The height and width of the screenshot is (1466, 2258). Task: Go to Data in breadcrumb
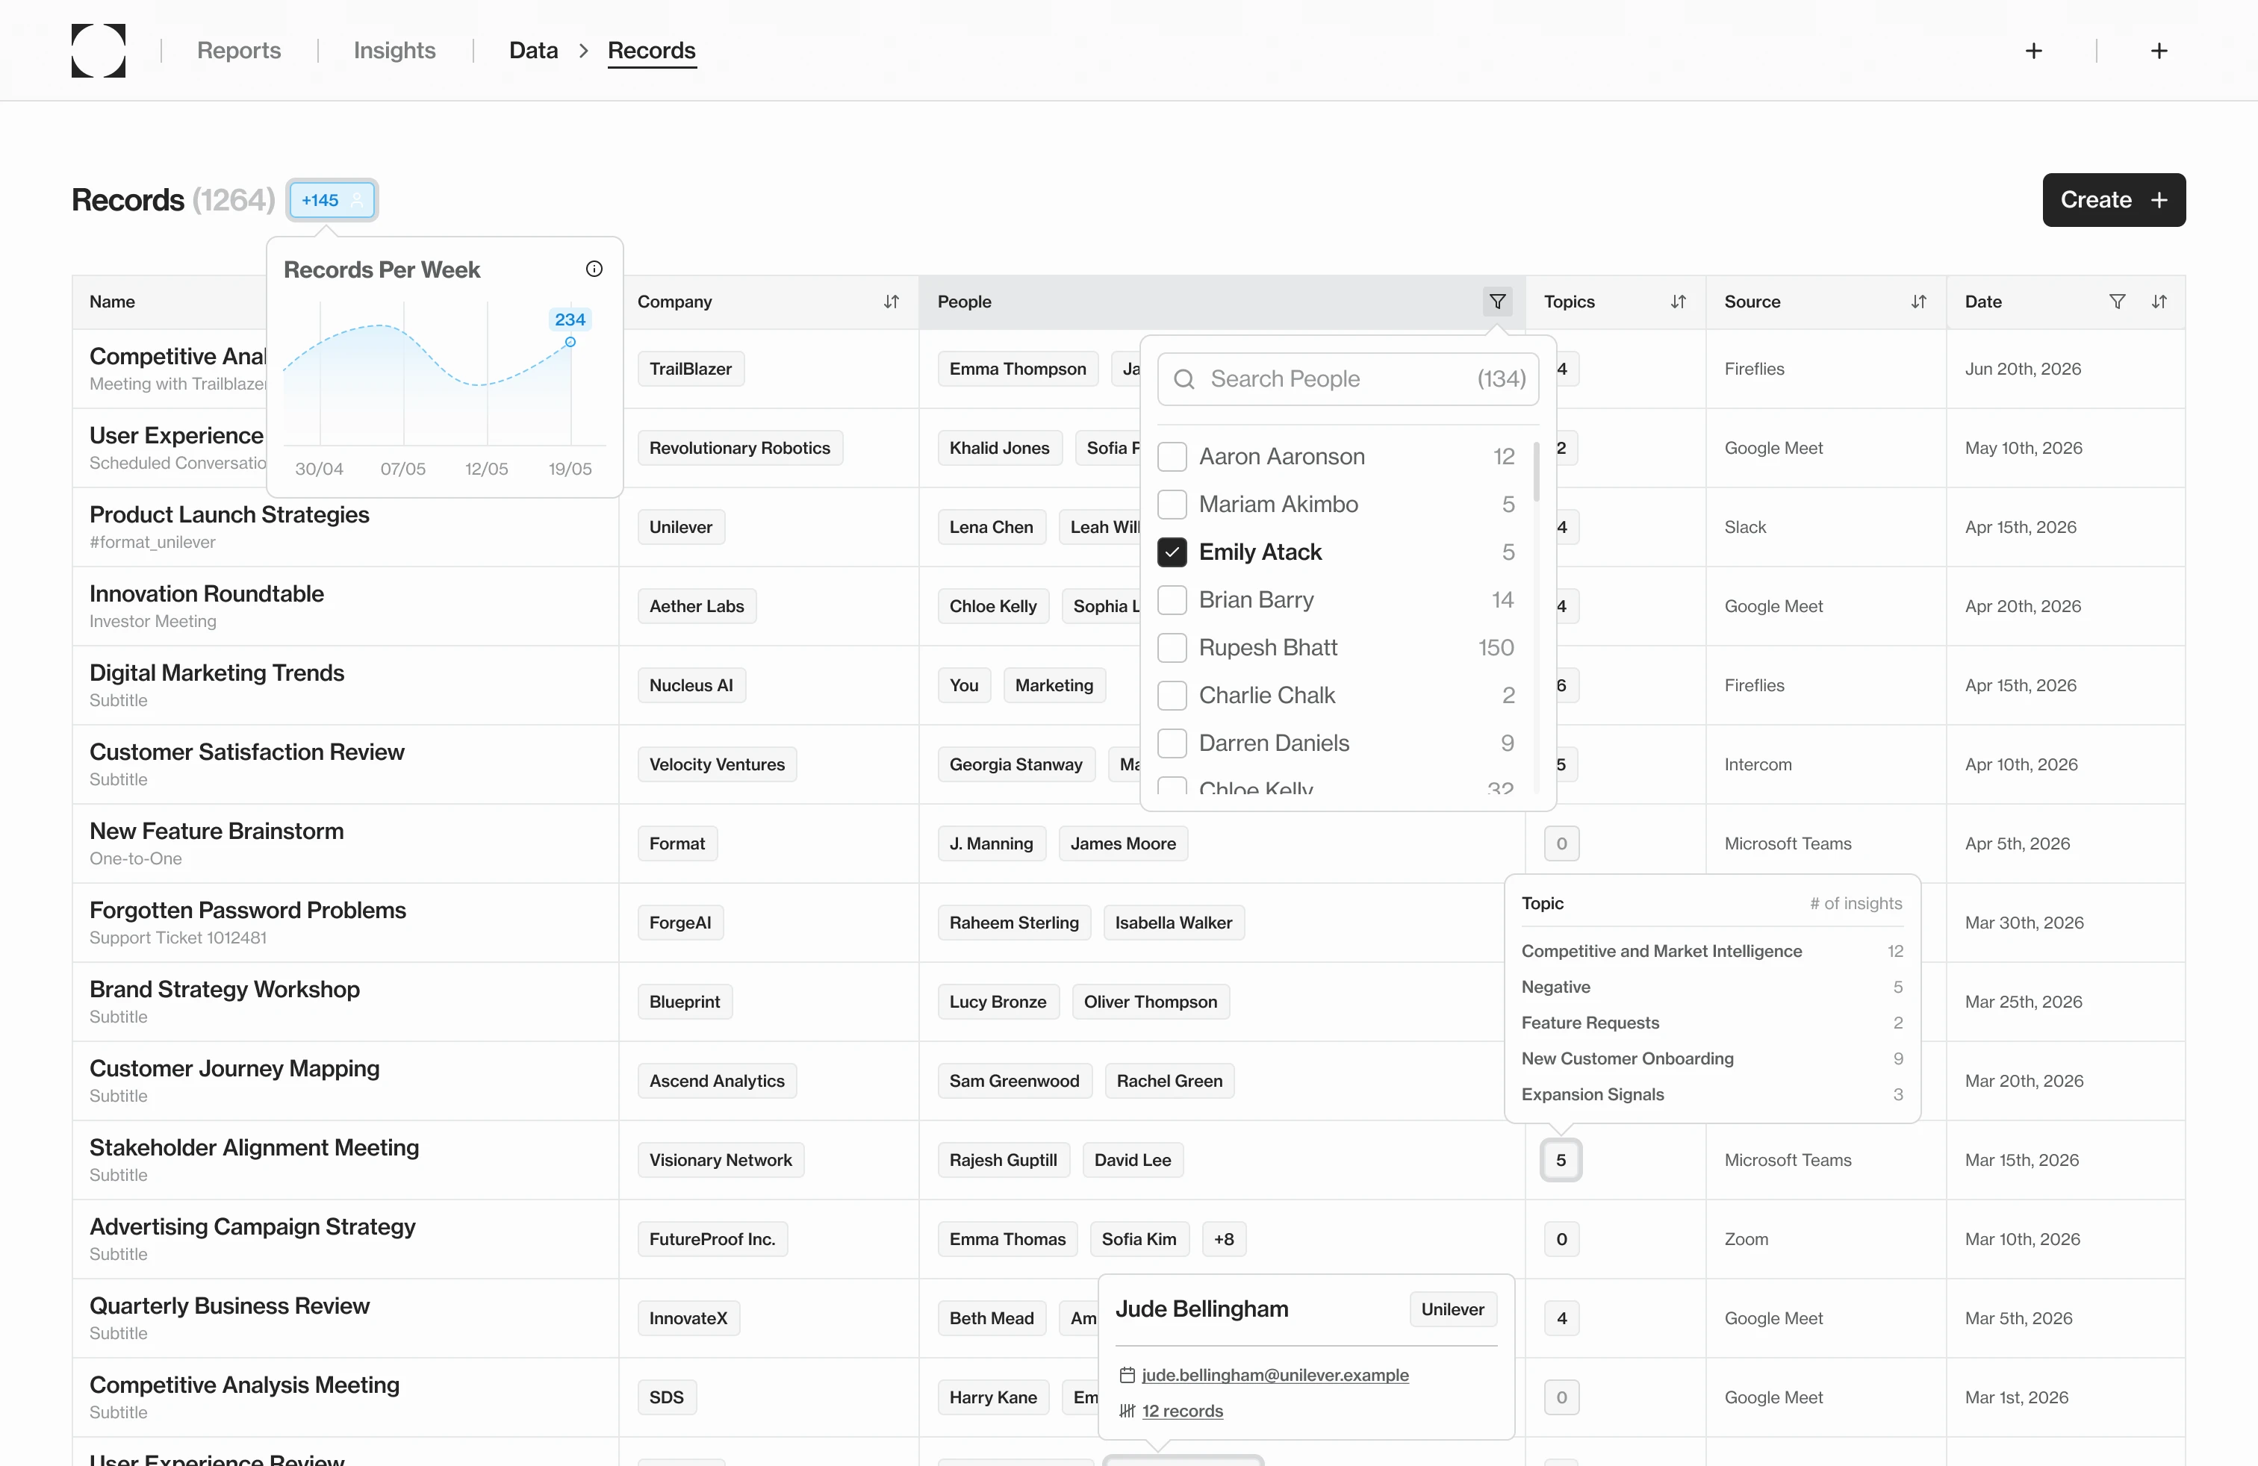[x=533, y=50]
